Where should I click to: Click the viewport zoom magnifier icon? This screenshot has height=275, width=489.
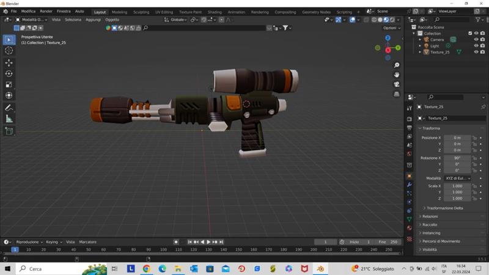[397, 65]
